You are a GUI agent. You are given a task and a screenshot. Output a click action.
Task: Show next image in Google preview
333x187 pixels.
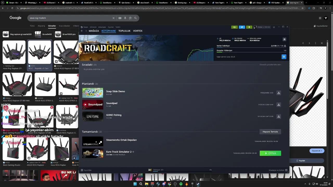pyautogui.click(x=309, y=43)
